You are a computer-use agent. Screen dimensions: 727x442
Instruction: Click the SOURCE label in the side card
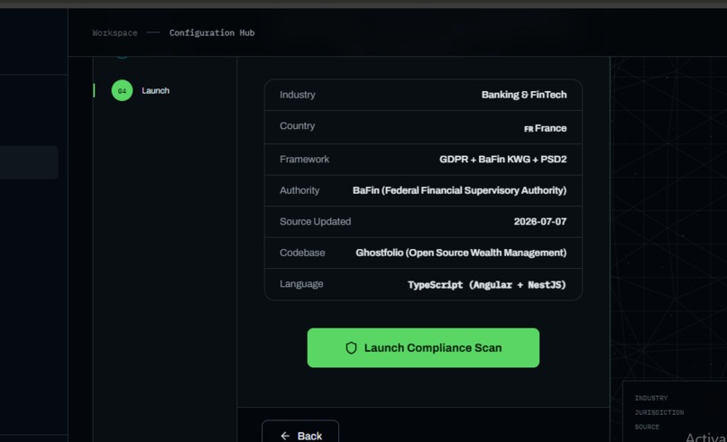647,427
